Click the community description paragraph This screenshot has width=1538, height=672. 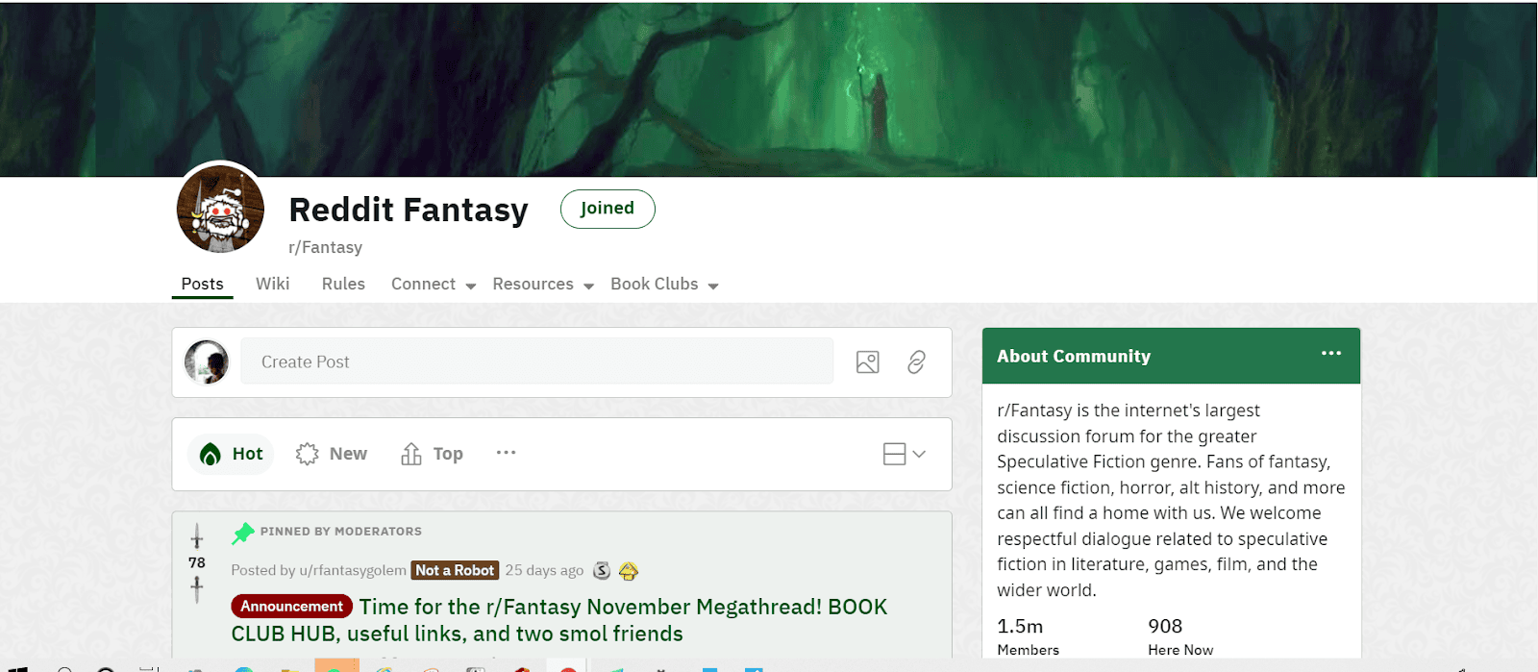(1171, 501)
